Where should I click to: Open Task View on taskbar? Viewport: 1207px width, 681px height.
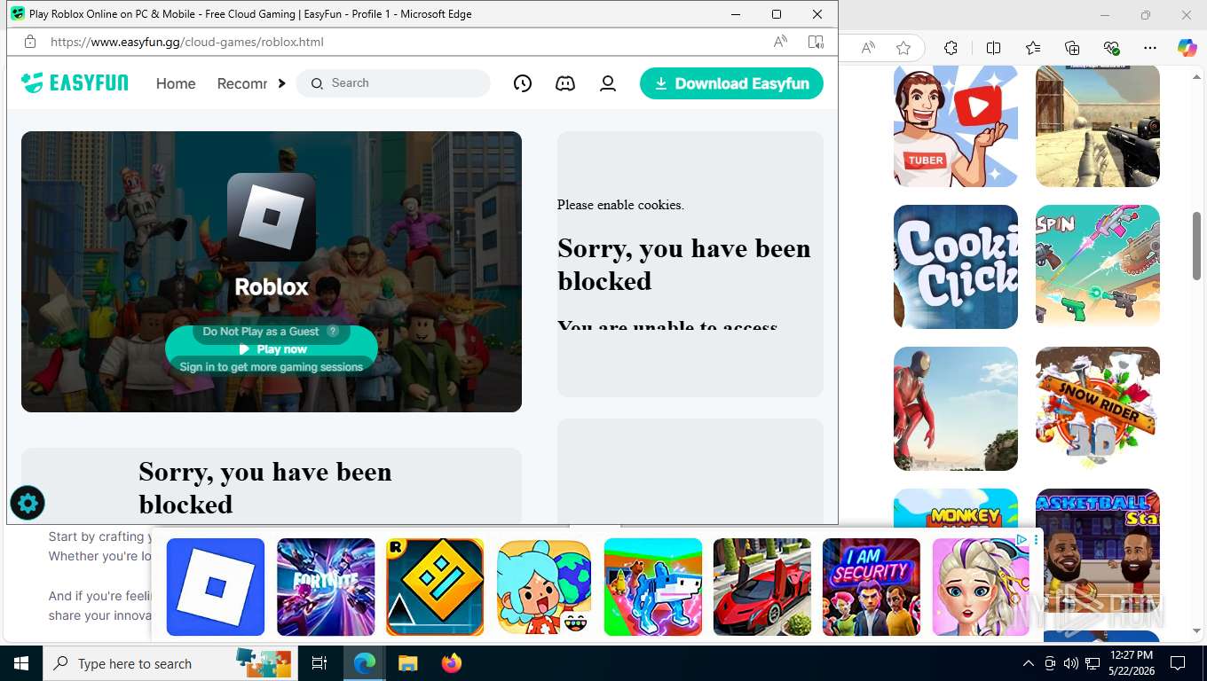tap(319, 663)
